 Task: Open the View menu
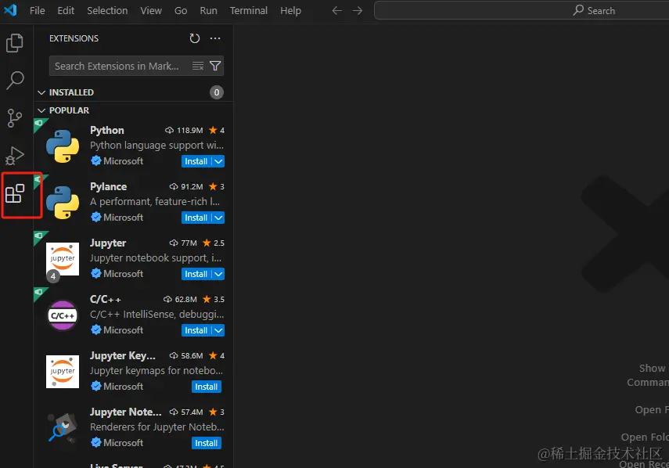151,10
